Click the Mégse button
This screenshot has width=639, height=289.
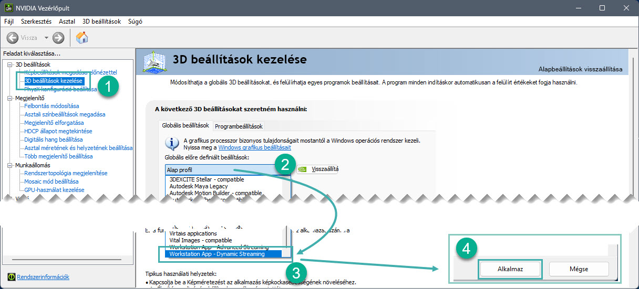coord(579,269)
